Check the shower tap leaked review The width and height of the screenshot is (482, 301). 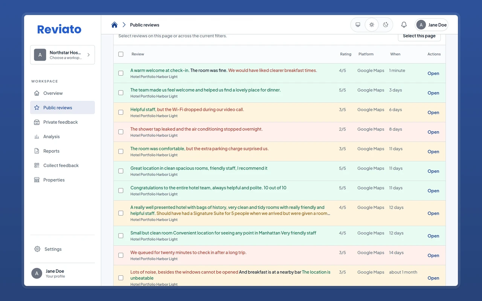coord(121,132)
